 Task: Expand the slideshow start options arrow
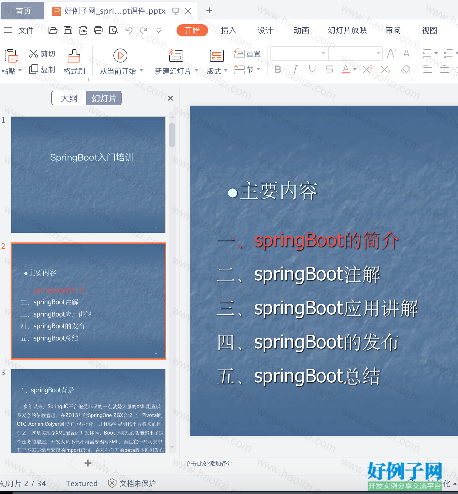coord(141,70)
